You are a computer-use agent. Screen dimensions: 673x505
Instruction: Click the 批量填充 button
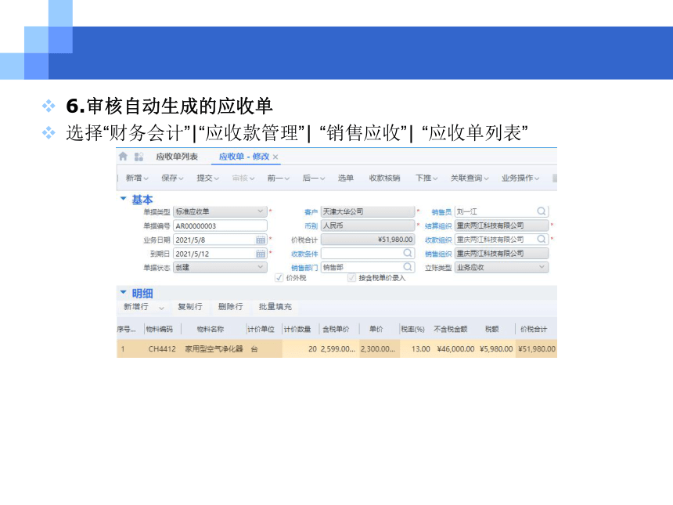[275, 307]
